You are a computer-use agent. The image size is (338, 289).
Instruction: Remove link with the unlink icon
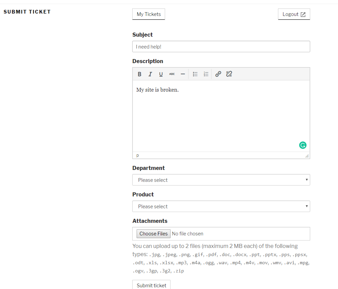229,74
